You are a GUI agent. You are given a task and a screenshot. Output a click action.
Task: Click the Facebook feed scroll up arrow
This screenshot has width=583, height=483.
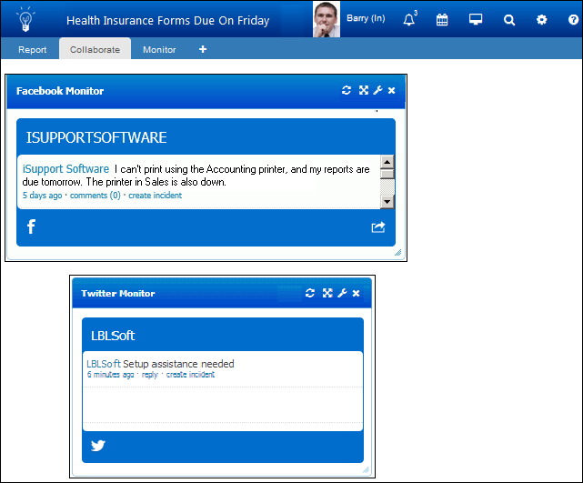pos(387,162)
